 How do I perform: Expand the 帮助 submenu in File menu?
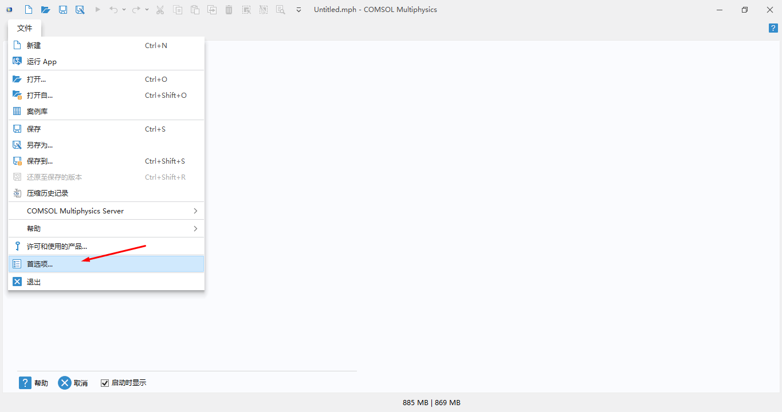[106, 229]
